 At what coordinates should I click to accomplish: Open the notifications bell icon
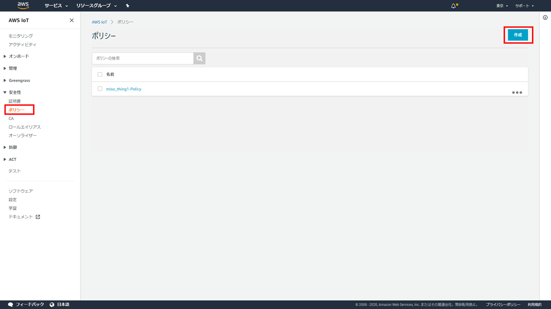tap(453, 6)
